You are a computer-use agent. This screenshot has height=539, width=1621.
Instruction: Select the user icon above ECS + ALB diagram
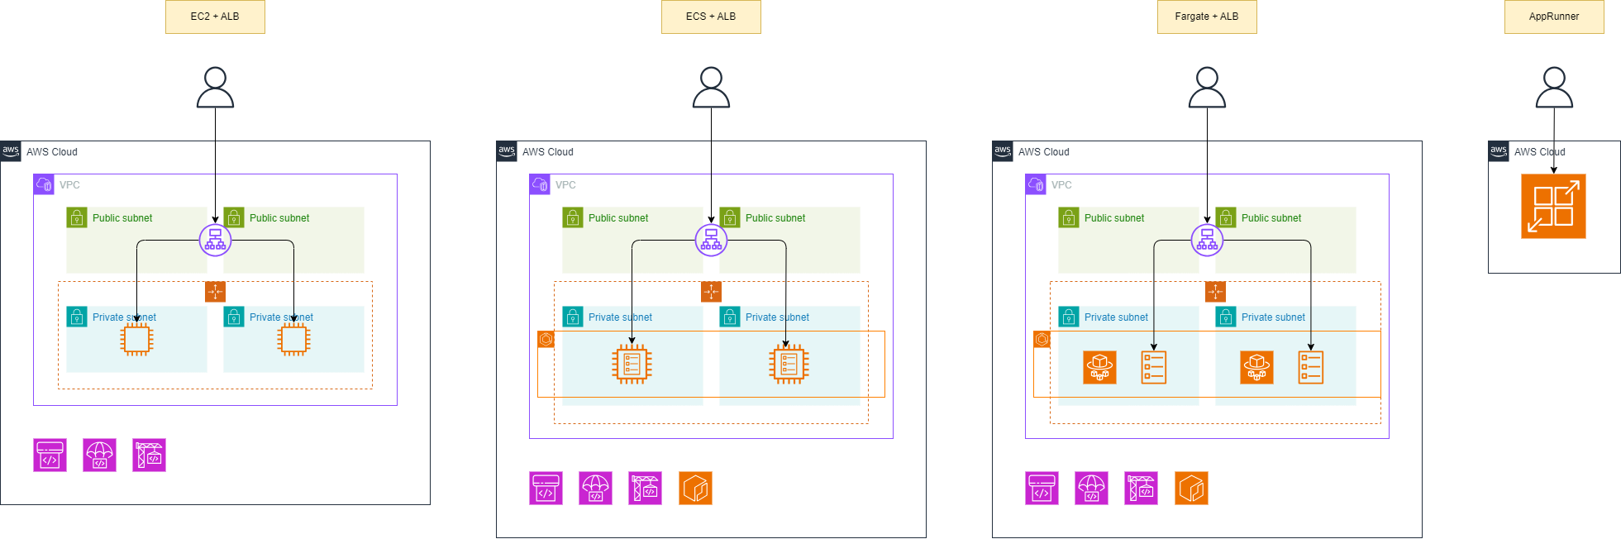[x=711, y=88]
